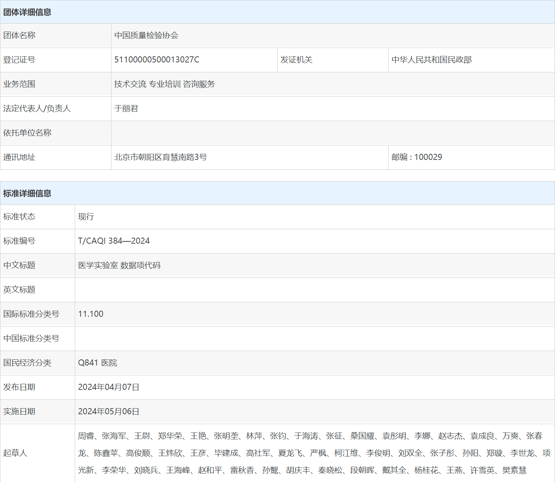The image size is (556, 482).
Task: Select the 法定代表人/负责人 label
Action: point(37,109)
